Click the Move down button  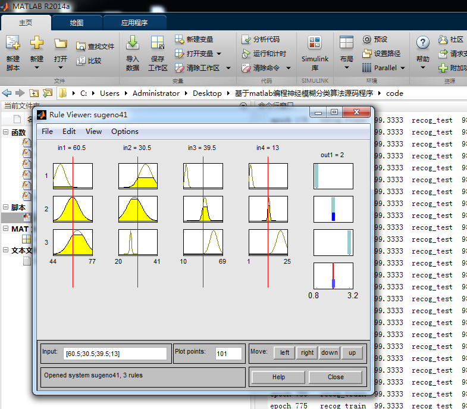(x=330, y=352)
